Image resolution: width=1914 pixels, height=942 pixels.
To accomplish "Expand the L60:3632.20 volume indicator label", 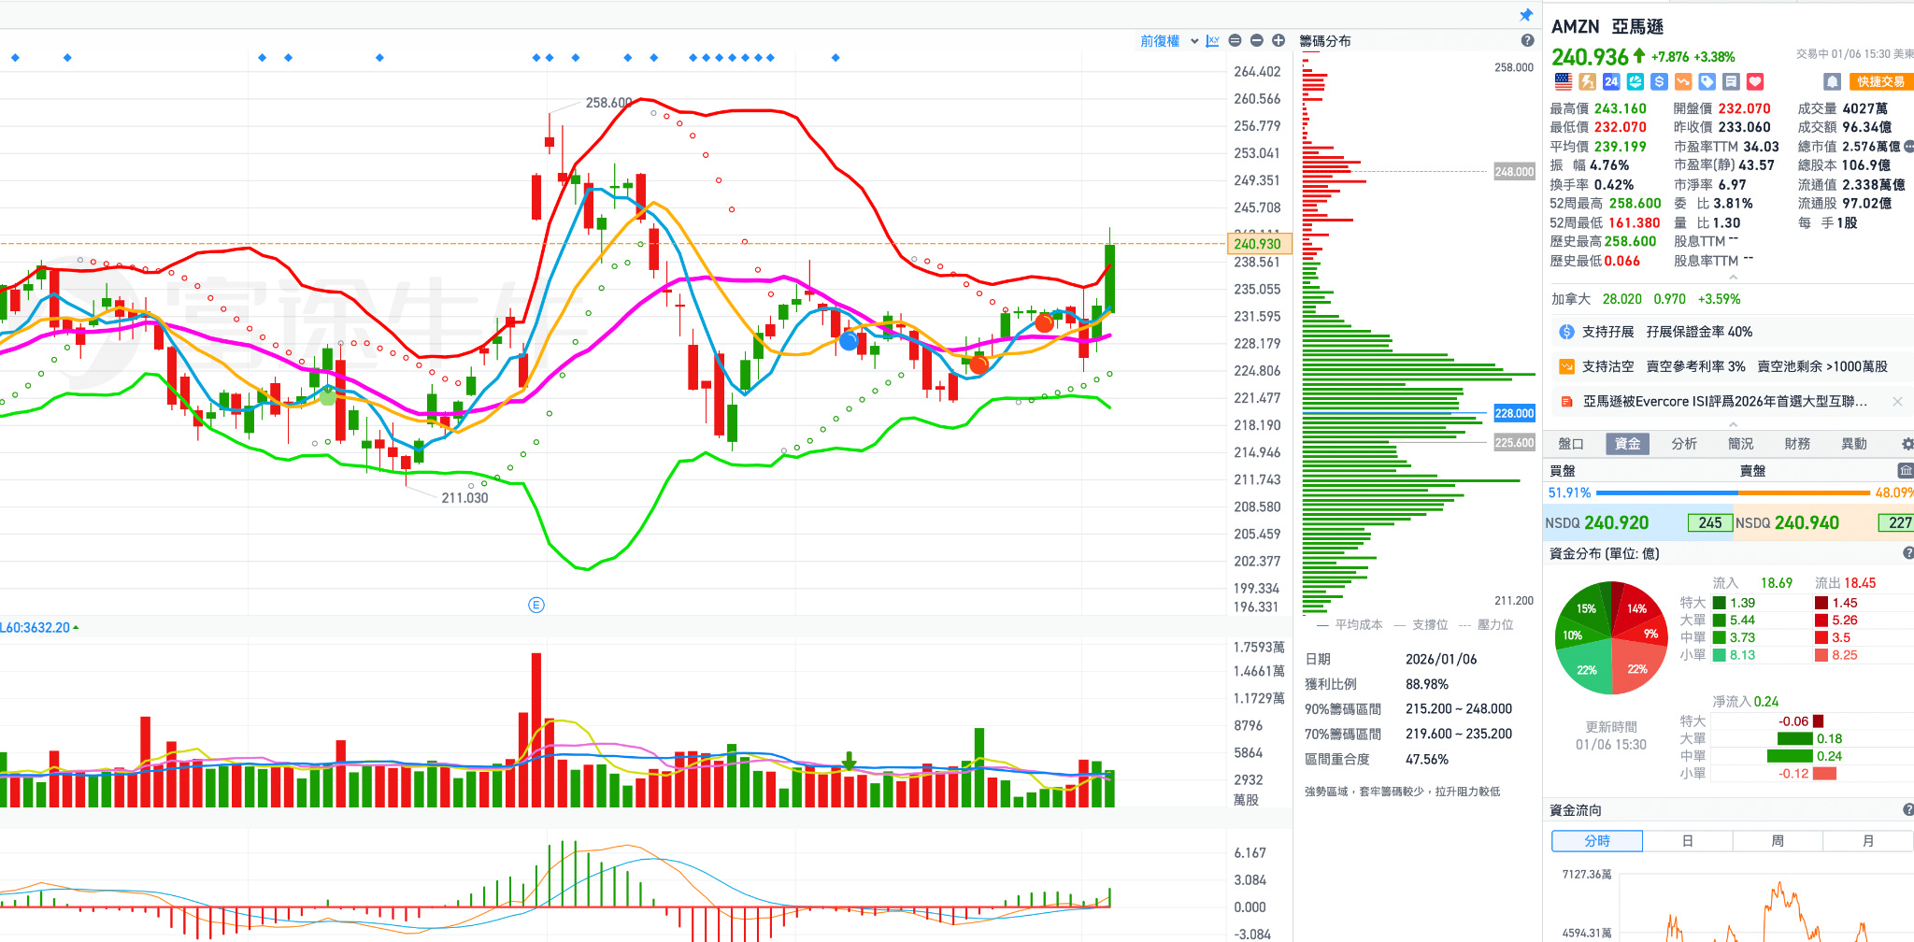I will coord(39,628).
